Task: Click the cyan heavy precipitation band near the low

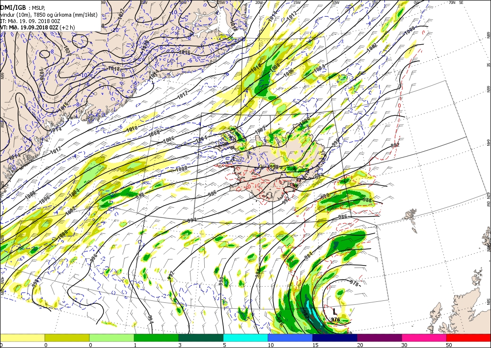Action: click(314, 313)
